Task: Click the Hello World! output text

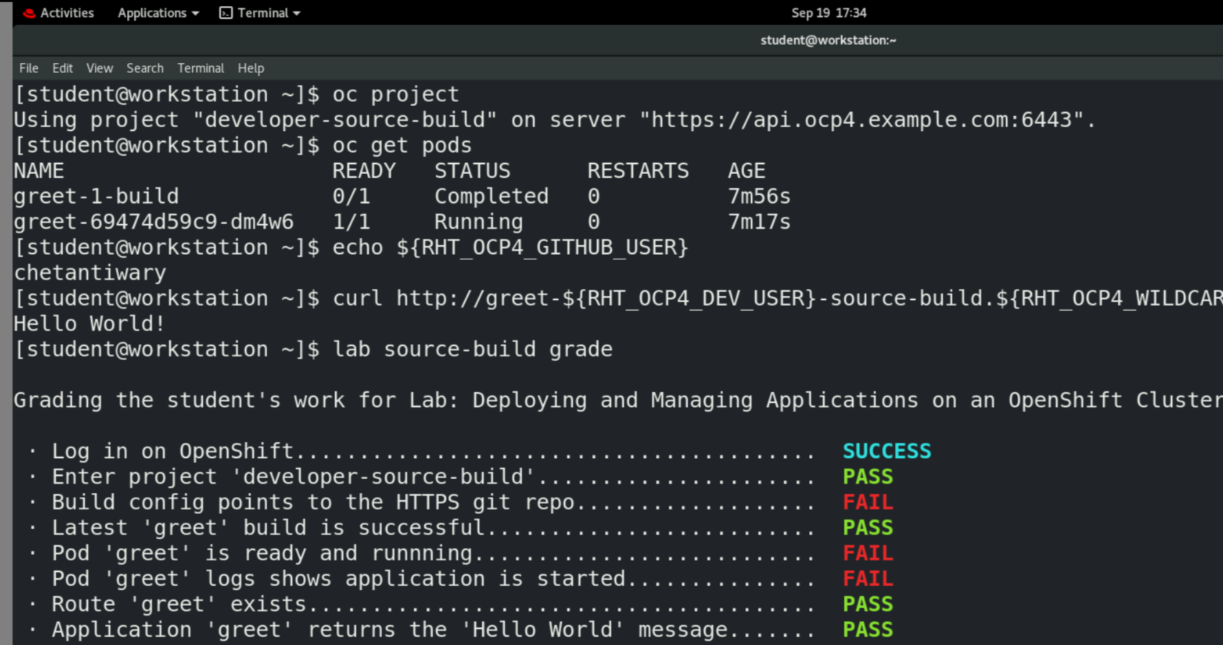Action: [x=88, y=323]
